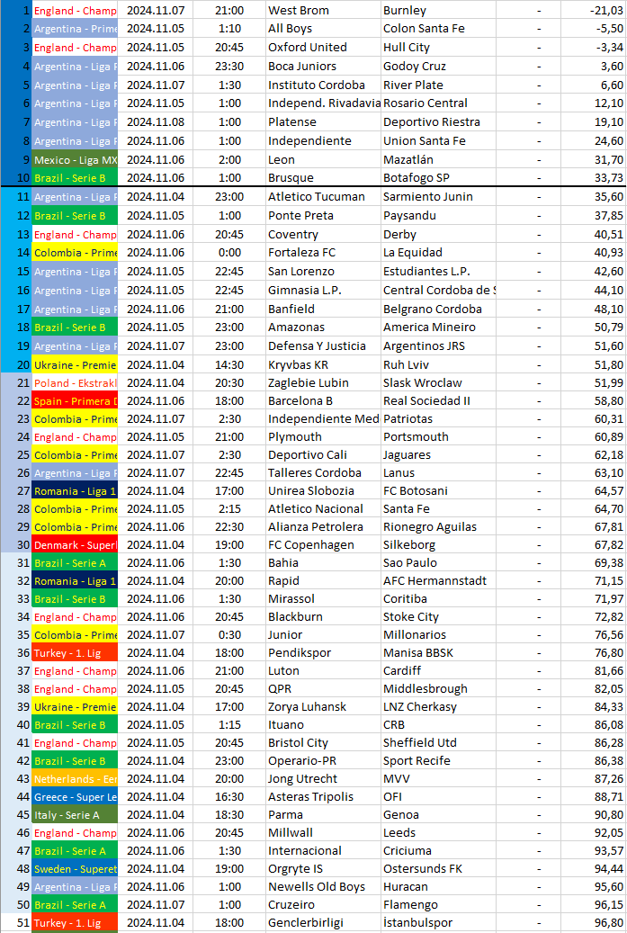The width and height of the screenshot is (627, 933).
Task: Select the Netherlands league cell for Jong Utrecht
Action: pos(75,778)
